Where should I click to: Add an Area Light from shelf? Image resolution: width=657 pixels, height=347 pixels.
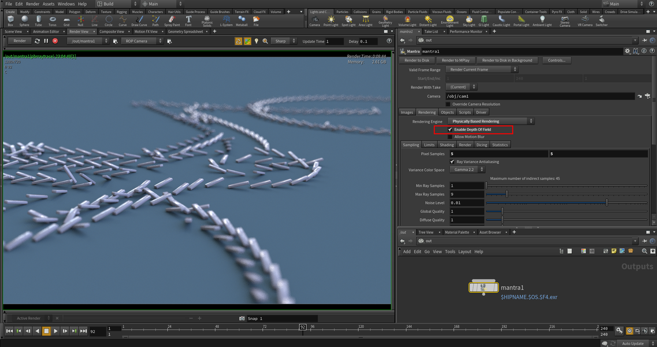365,21
